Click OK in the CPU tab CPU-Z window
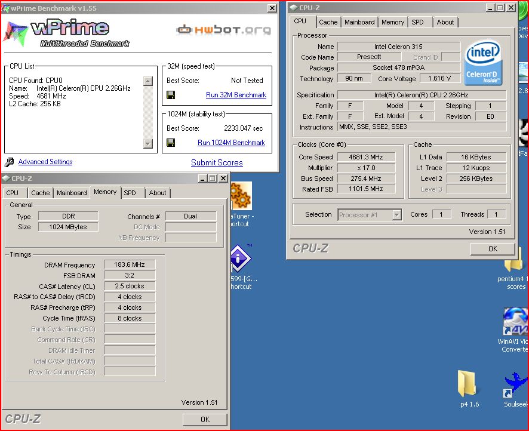Viewport: 529px width, 431px height. point(493,249)
